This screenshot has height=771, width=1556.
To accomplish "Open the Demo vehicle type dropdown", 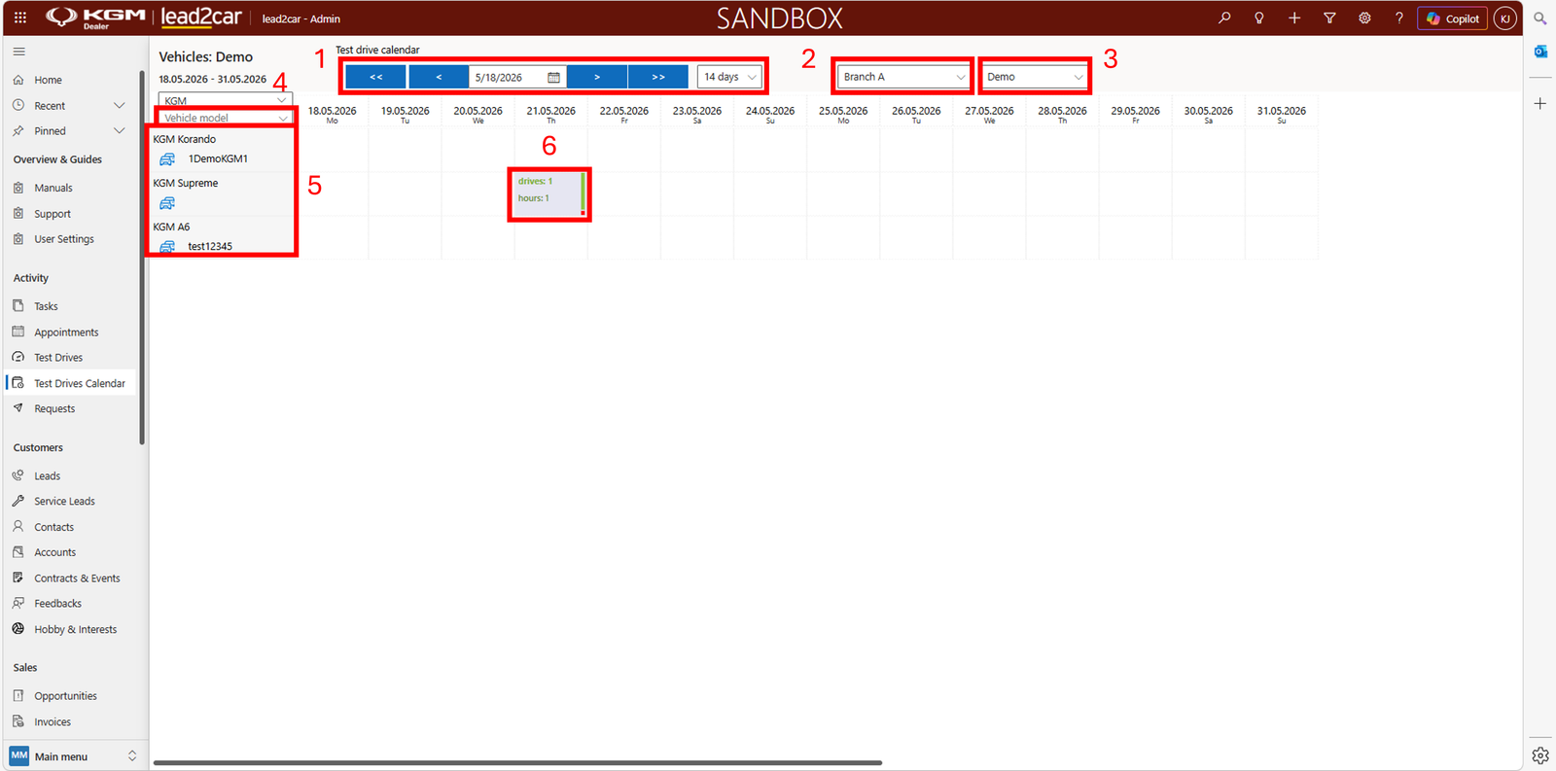I will coord(1035,77).
